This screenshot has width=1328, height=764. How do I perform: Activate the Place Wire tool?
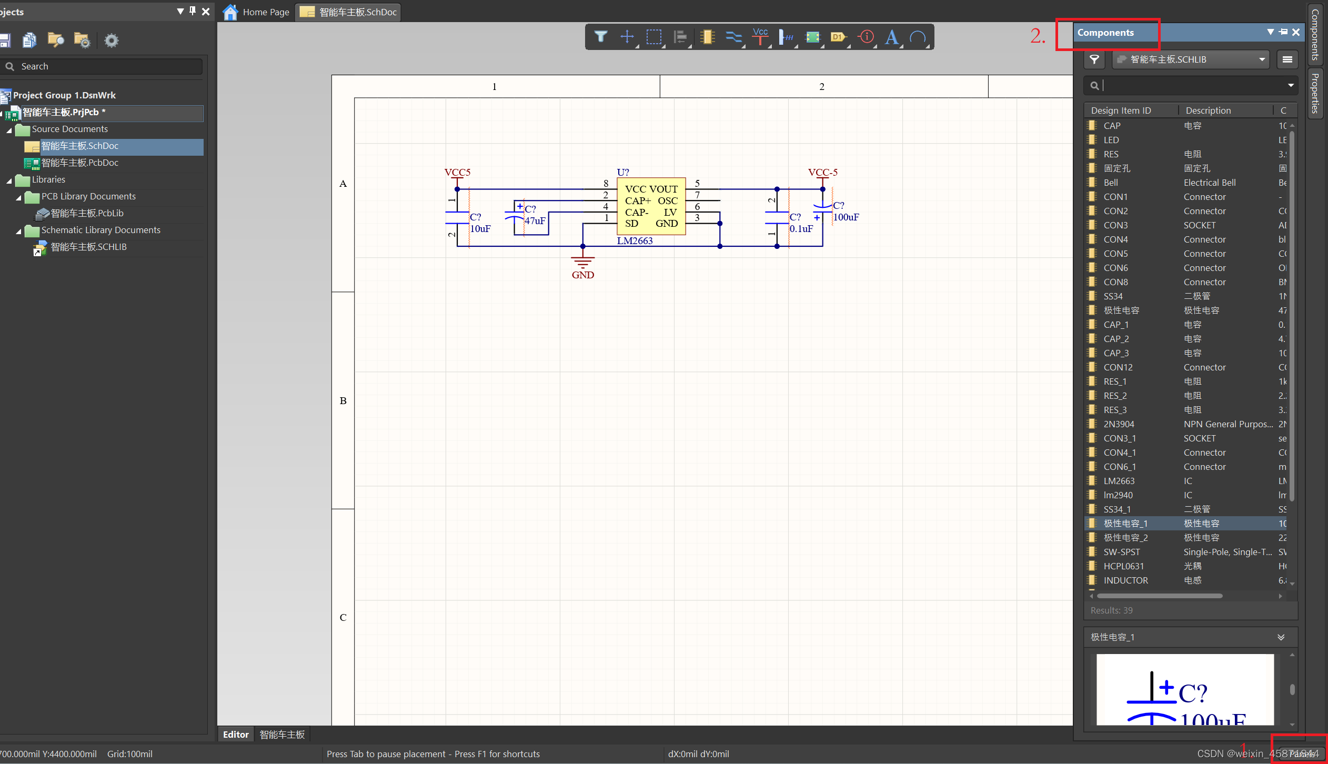(x=733, y=37)
